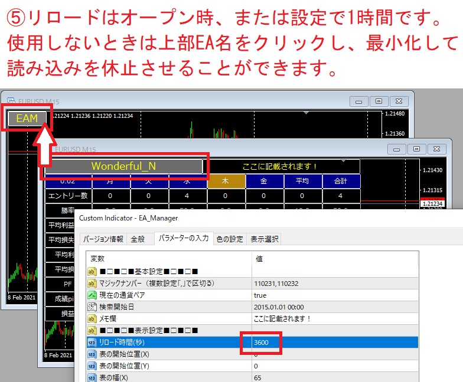The width and height of the screenshot is (463, 382).
Task: Click the 1.21234 price label on scale
Action: [432, 203]
